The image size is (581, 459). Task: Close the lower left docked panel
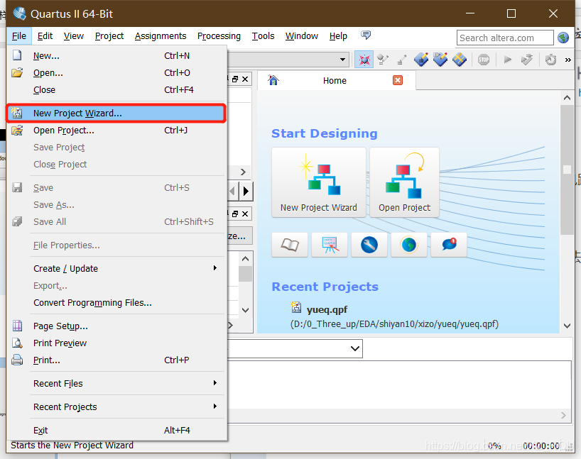click(245, 214)
